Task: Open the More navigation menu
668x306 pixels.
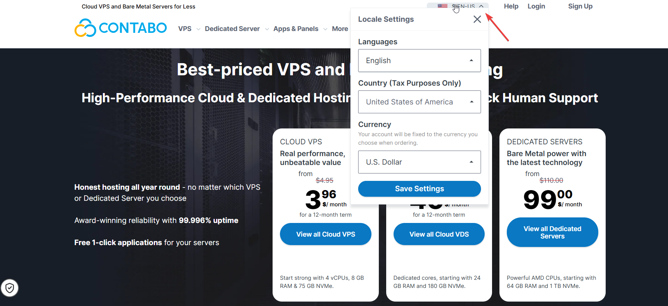Action: tap(340, 29)
